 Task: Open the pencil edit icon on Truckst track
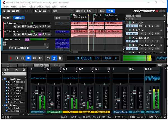point(15,26)
